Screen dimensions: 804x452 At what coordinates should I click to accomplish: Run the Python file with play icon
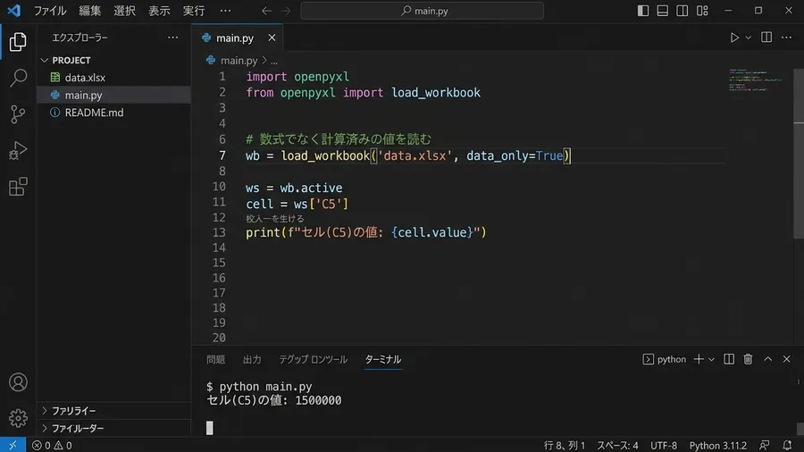pos(734,38)
